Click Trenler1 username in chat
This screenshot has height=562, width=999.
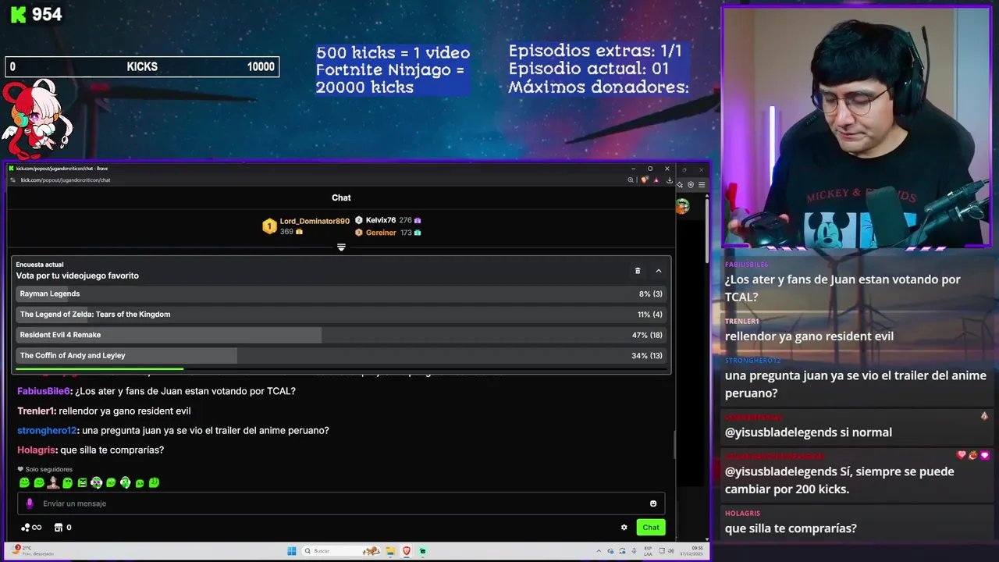pos(36,411)
